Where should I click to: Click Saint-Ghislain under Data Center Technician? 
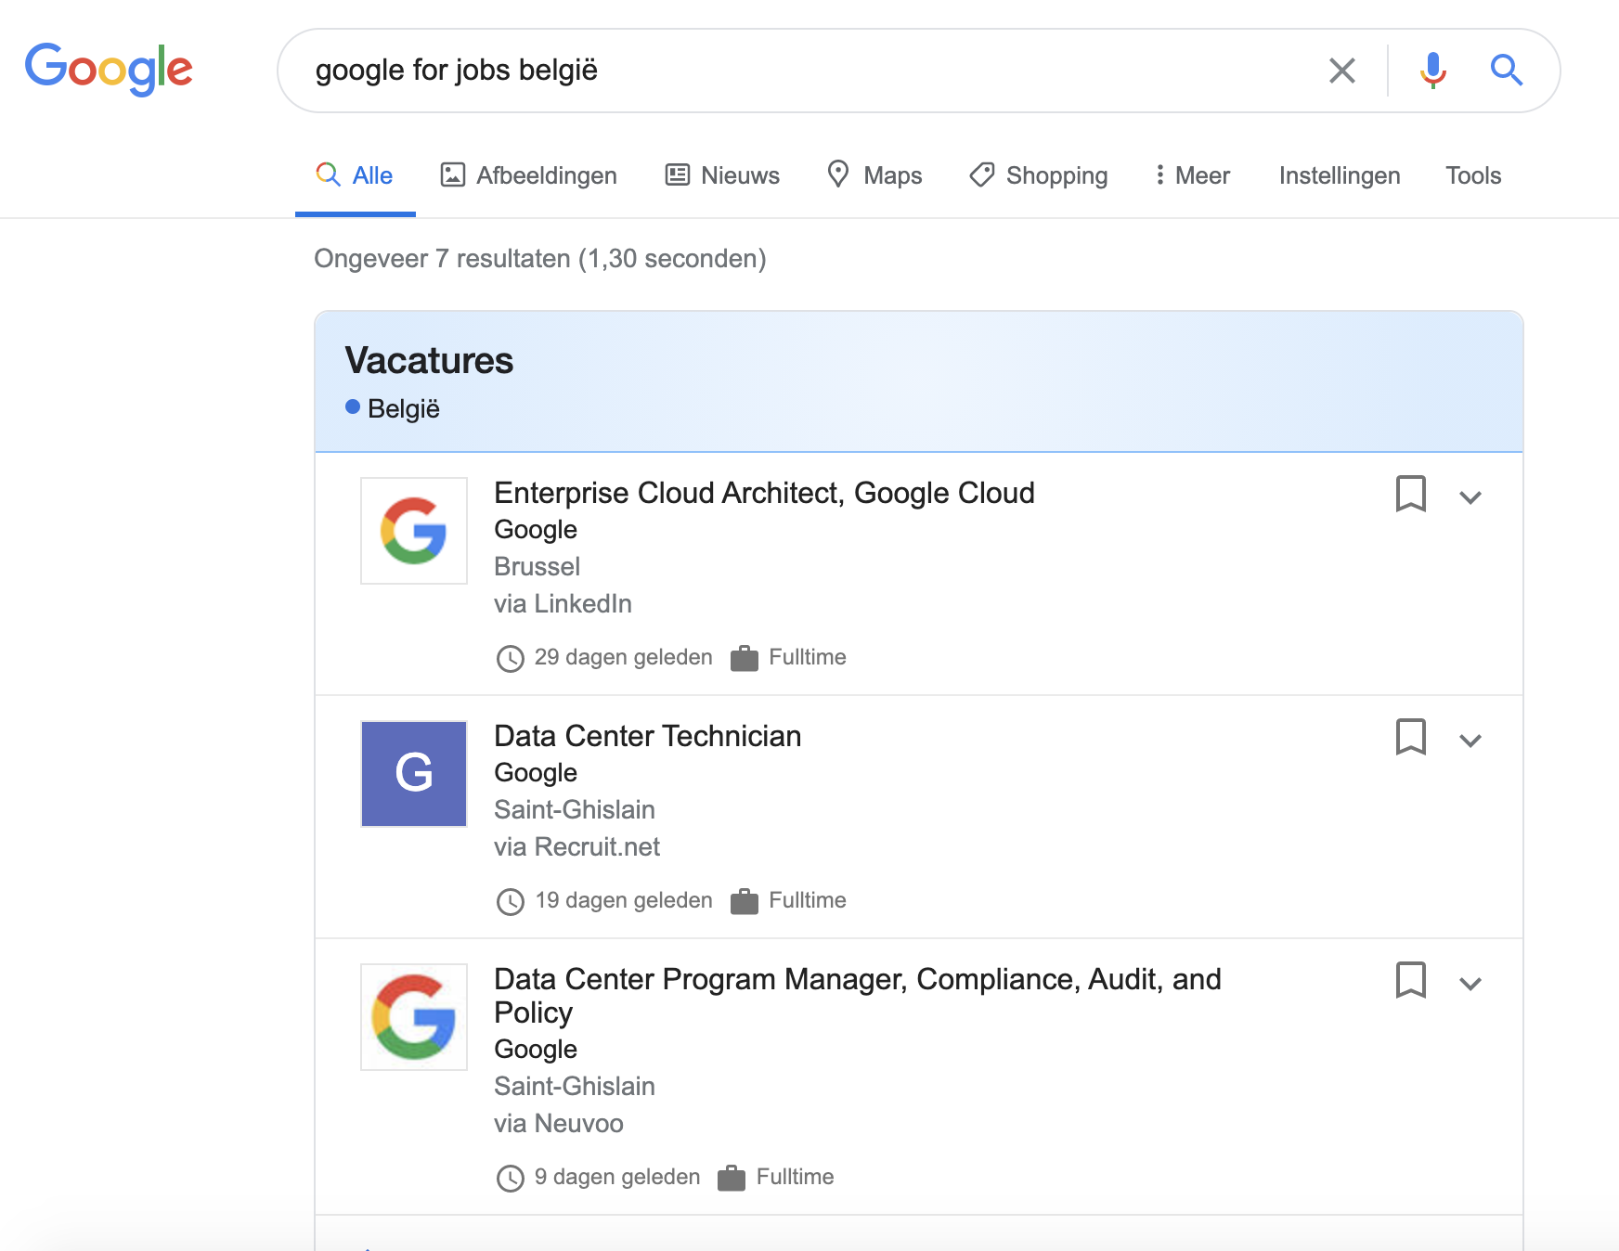(x=575, y=809)
